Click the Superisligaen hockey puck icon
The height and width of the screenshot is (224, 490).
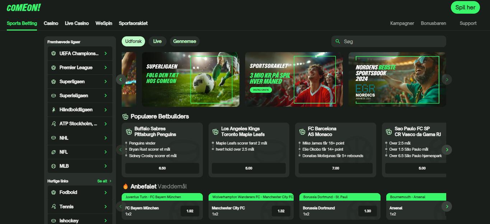coord(53,96)
